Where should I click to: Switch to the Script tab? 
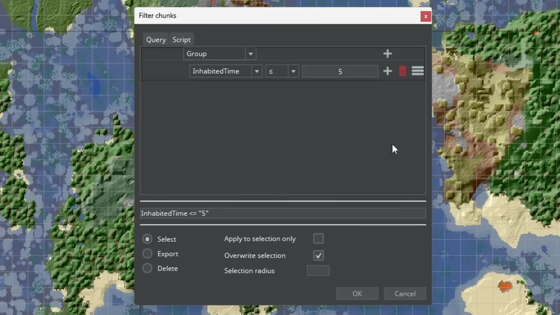point(181,40)
